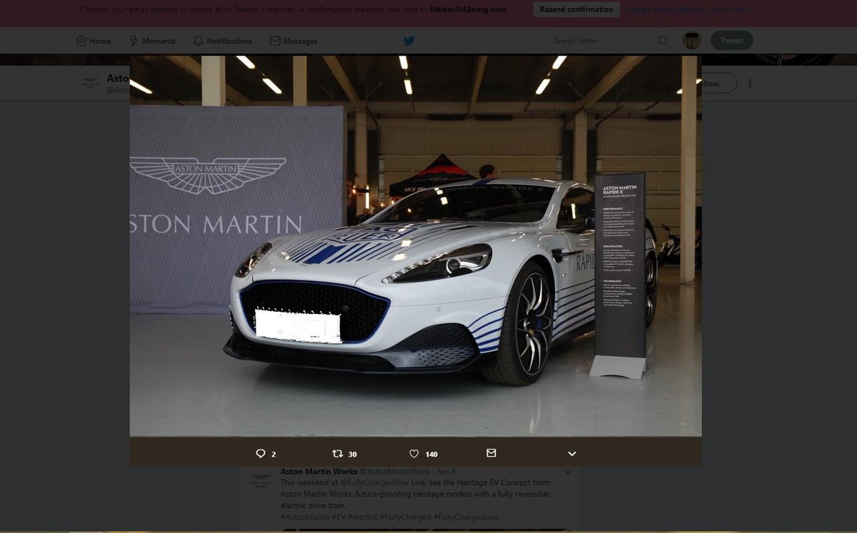857x533 pixels.
Task: Expand the Aston Martin Works tweet chevron menu
Action: 568,472
